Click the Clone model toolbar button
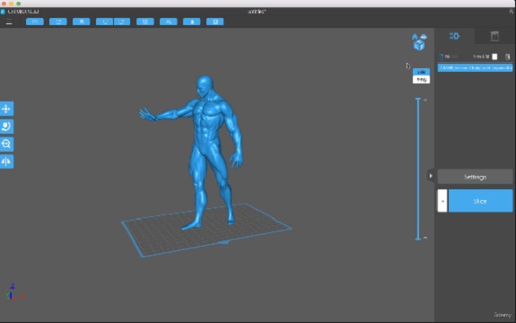The width and height of the screenshot is (516, 323). (x=169, y=22)
